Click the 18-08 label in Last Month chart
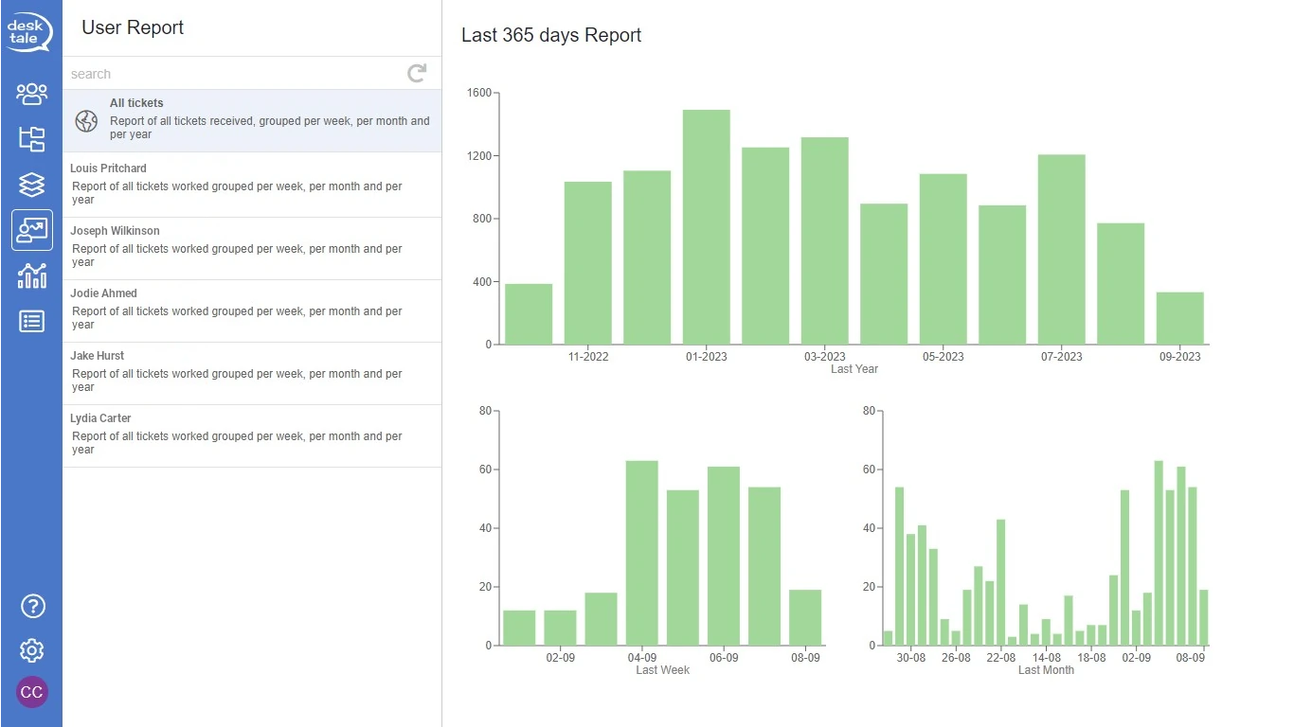This screenshot has height=727, width=1294. 1091,658
